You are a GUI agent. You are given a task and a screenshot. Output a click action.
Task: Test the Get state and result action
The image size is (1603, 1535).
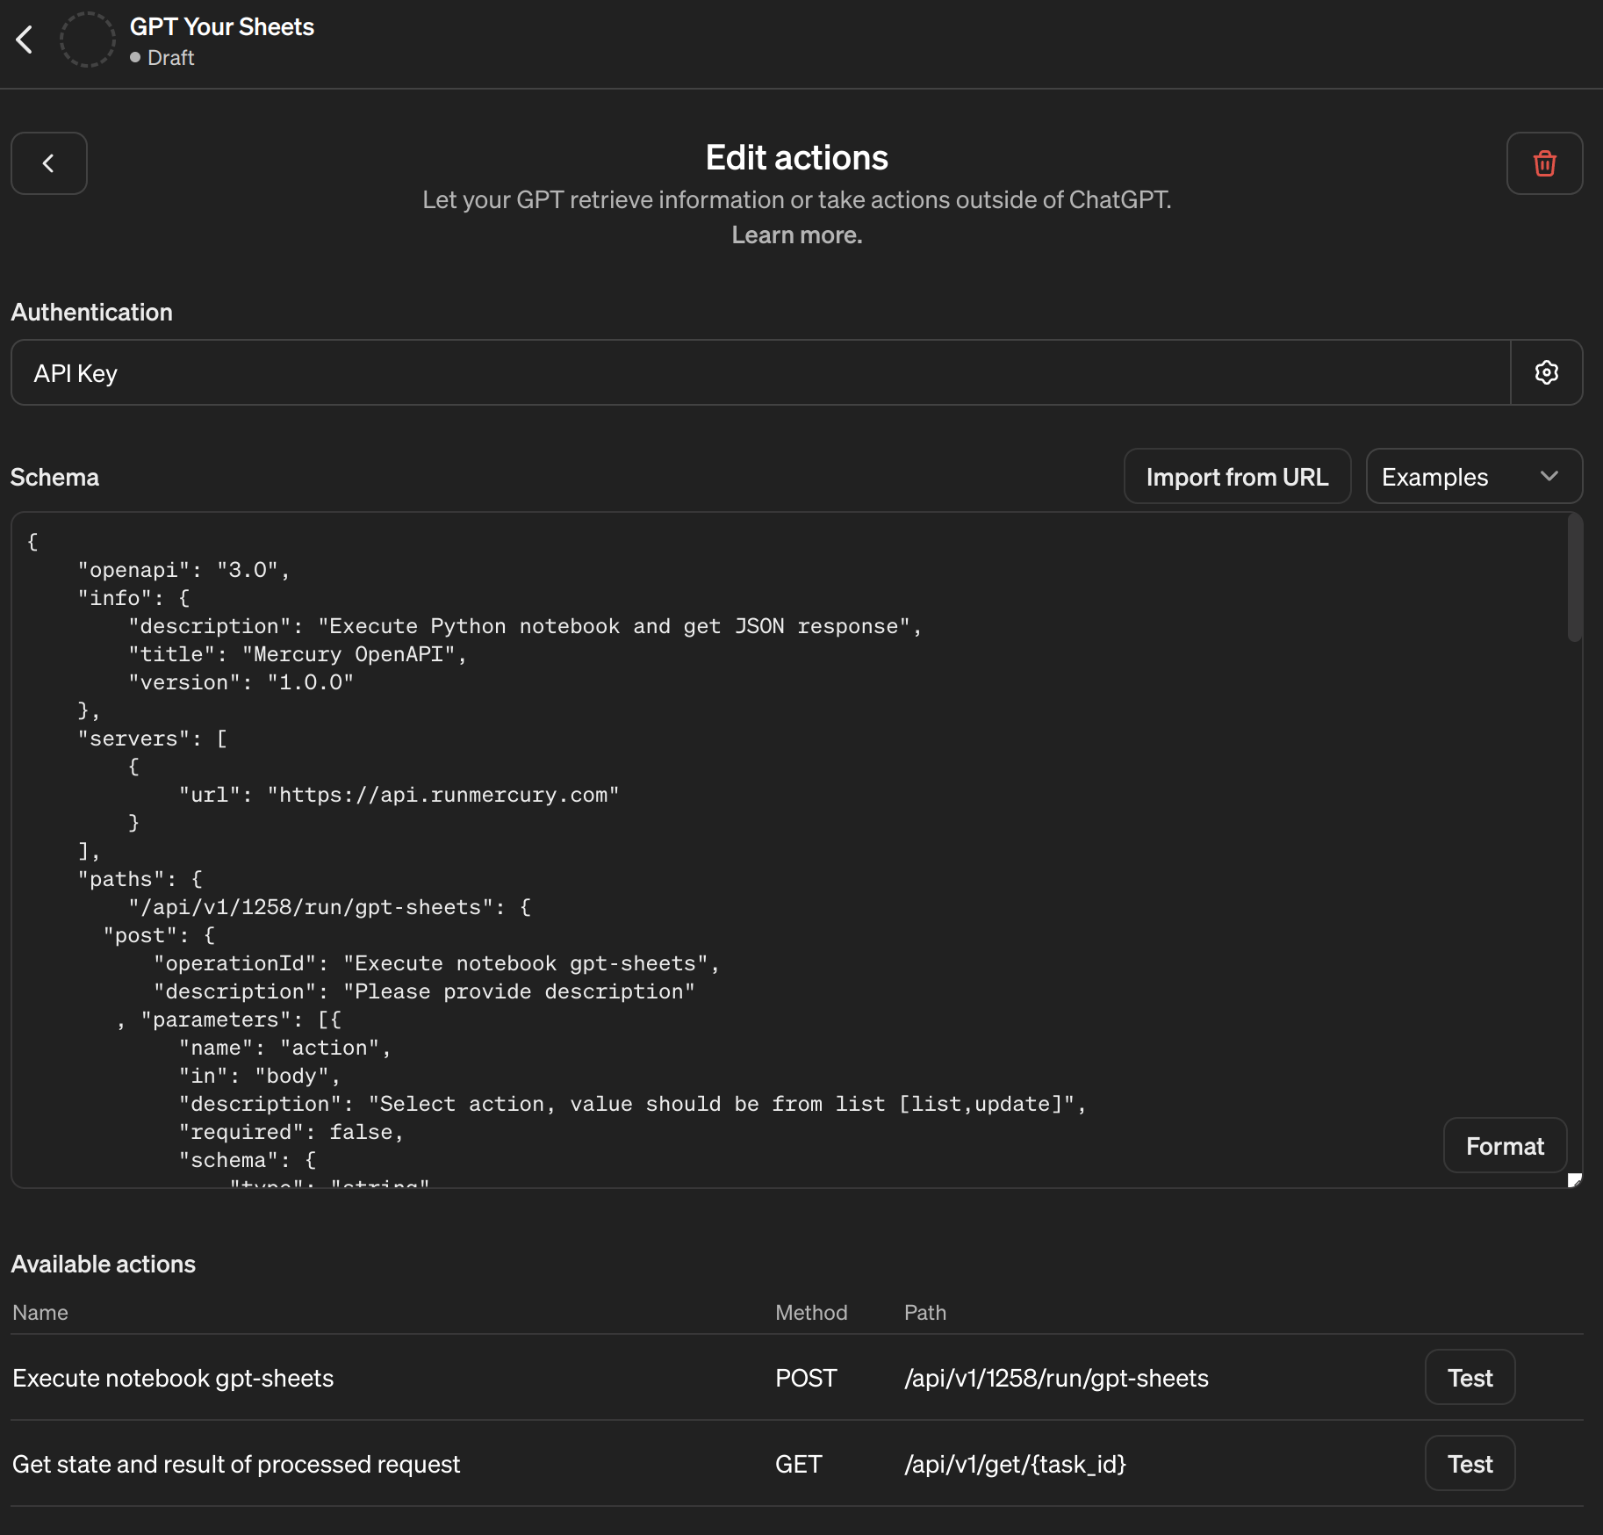coord(1469,1463)
